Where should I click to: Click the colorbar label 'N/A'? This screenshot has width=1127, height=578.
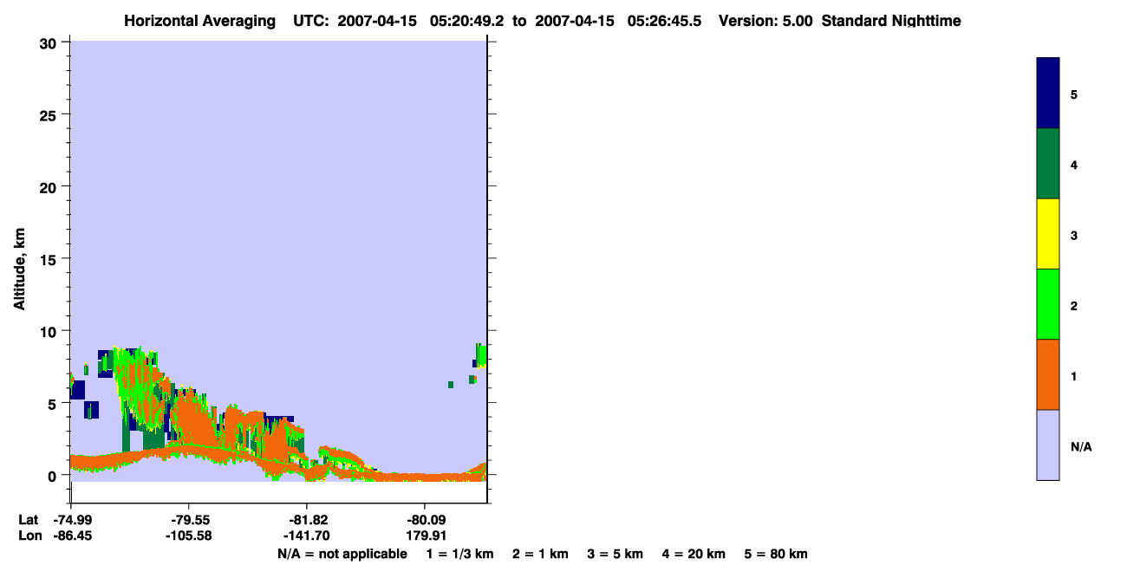1081,447
